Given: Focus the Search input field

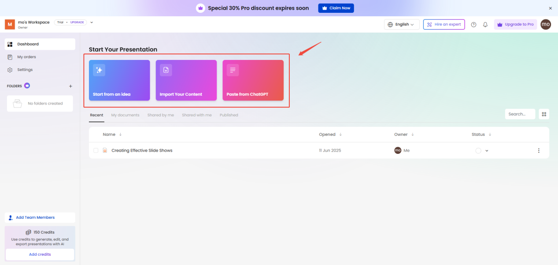Looking at the screenshot, I should (x=520, y=114).
